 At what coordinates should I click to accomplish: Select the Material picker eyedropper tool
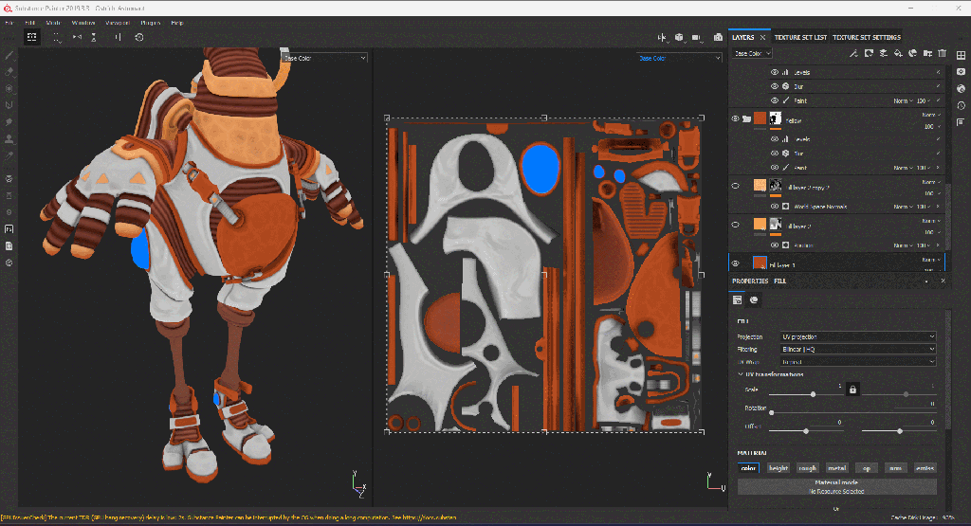9,156
